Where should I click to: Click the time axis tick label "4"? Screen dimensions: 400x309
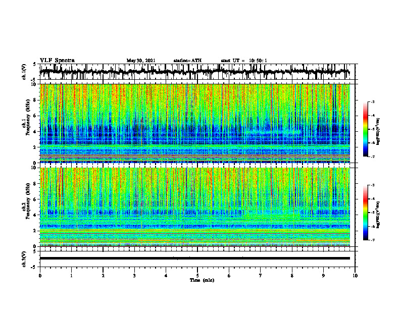coord(166,276)
